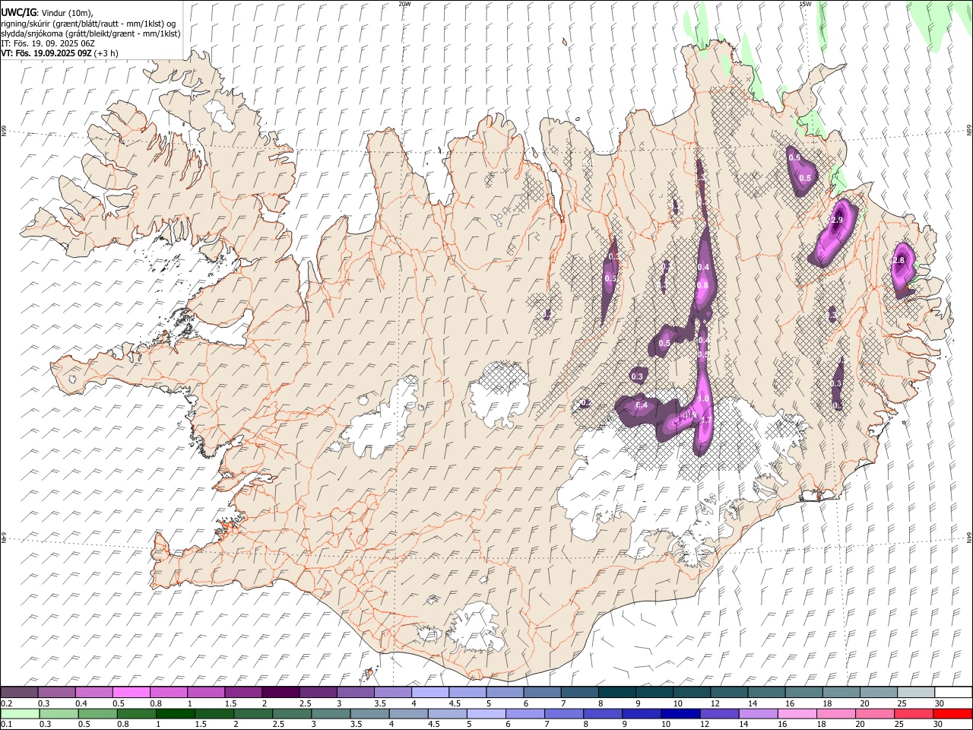Select the white 30 swatch on snow scale
The height and width of the screenshot is (730, 973).
pos(954,692)
